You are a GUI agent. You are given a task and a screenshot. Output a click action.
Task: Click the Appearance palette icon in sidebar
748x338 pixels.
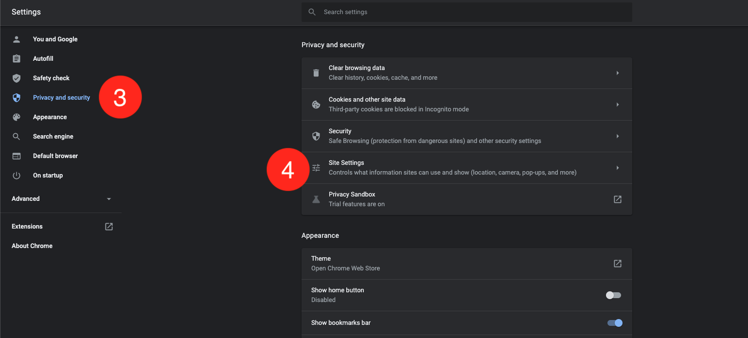tap(17, 117)
